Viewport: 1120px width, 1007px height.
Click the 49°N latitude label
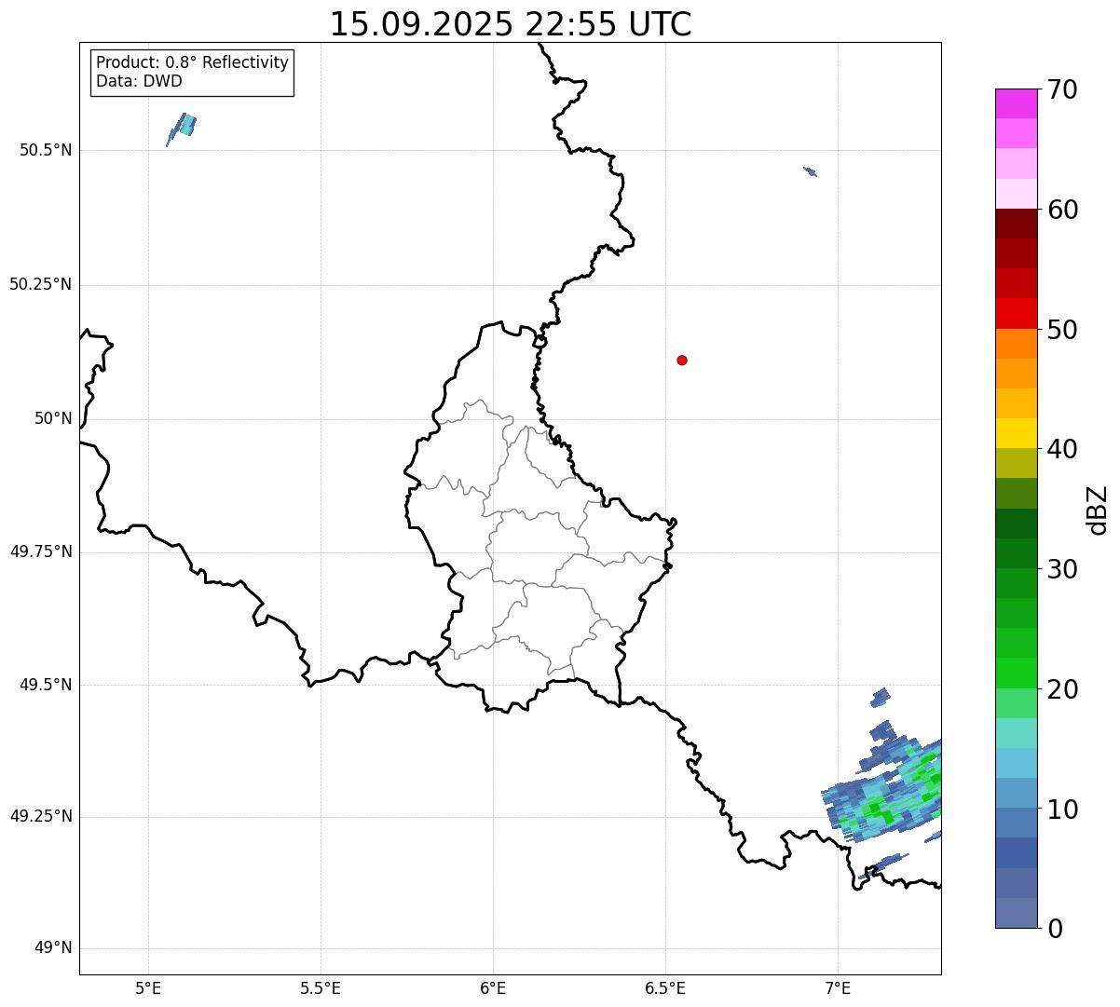pyautogui.click(x=53, y=948)
